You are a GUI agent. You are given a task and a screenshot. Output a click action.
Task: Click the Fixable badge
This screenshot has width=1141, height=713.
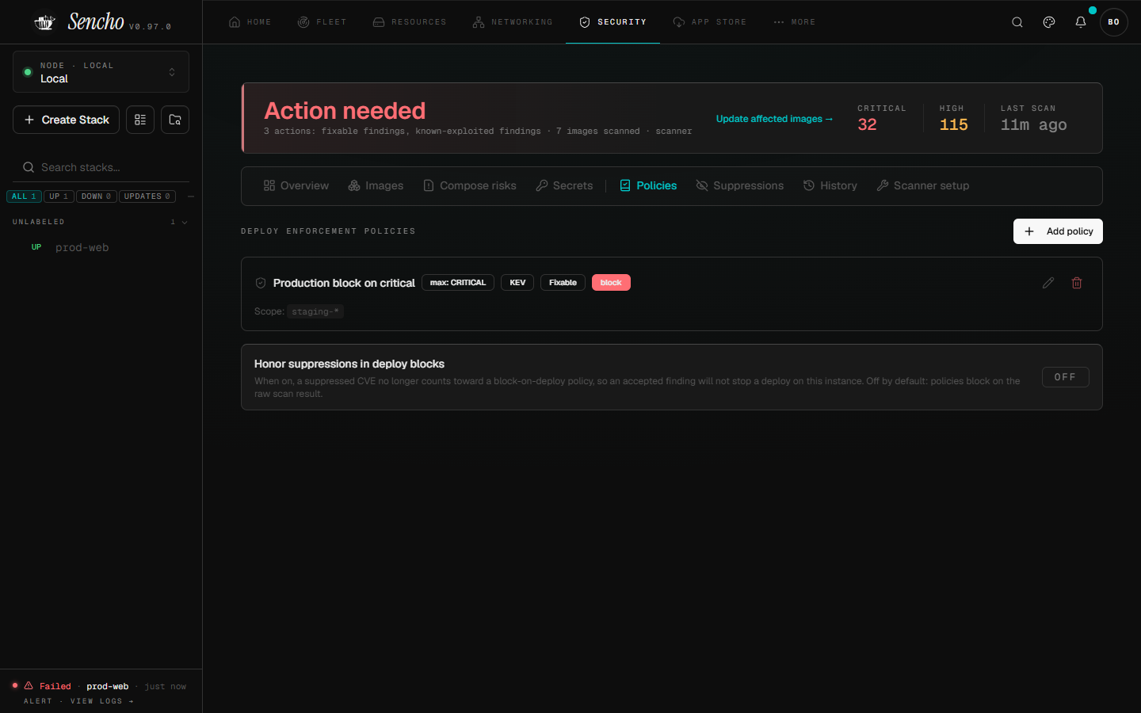click(563, 283)
